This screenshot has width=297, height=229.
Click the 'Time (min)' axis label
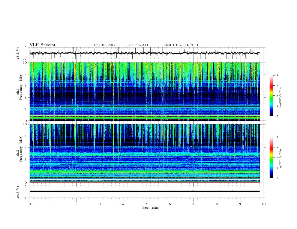click(150, 208)
